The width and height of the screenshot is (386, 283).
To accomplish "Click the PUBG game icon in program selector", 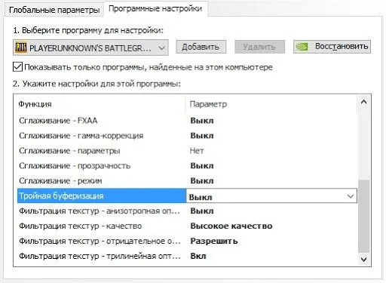I will pos(21,48).
